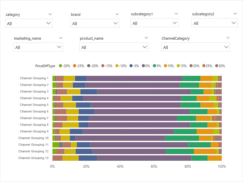Click the Channel Grouping 12 axis label
The width and height of the screenshot is (243, 182).
click(33, 152)
